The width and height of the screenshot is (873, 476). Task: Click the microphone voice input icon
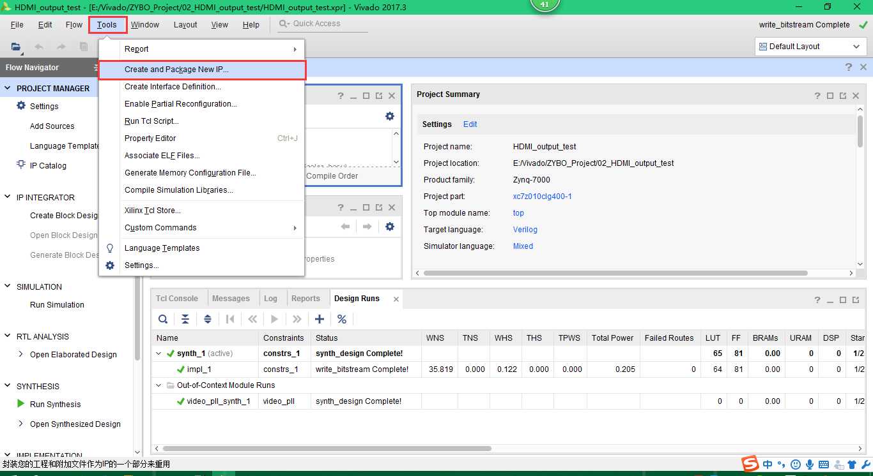pos(810,465)
